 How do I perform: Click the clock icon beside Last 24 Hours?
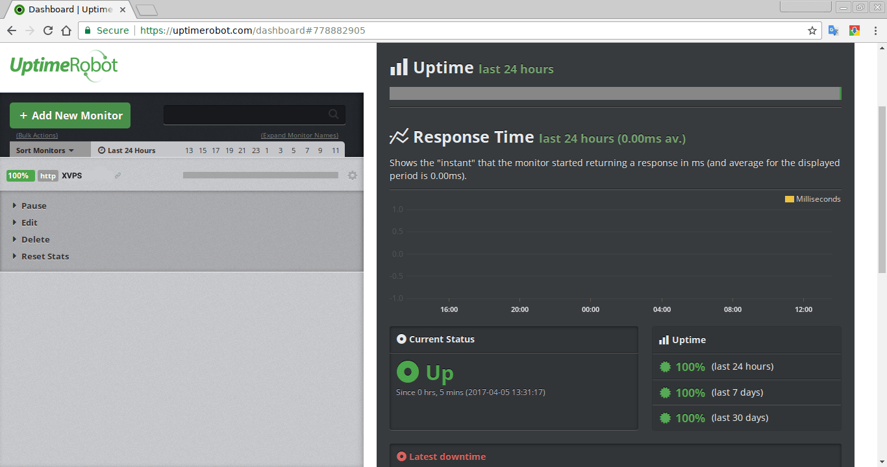[x=101, y=150]
